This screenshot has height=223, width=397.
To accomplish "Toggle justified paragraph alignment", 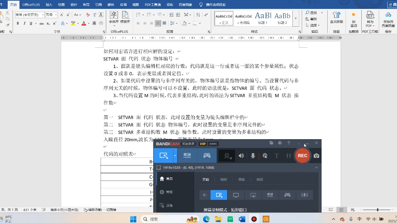I will [x=158, y=23].
